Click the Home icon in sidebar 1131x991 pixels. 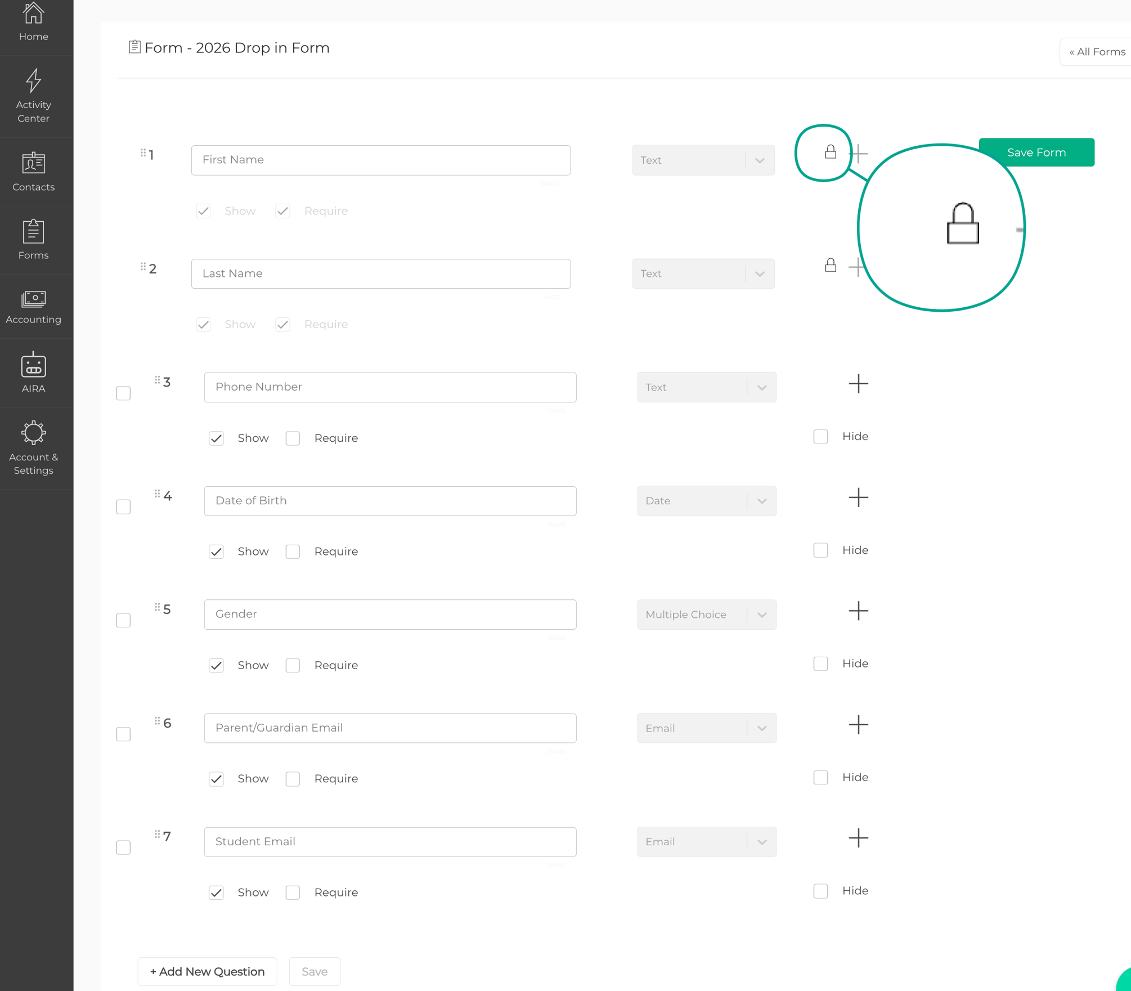33,14
